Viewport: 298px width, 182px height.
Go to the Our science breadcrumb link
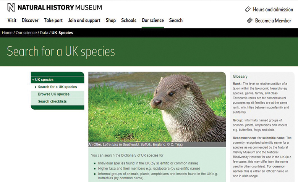(26, 33)
